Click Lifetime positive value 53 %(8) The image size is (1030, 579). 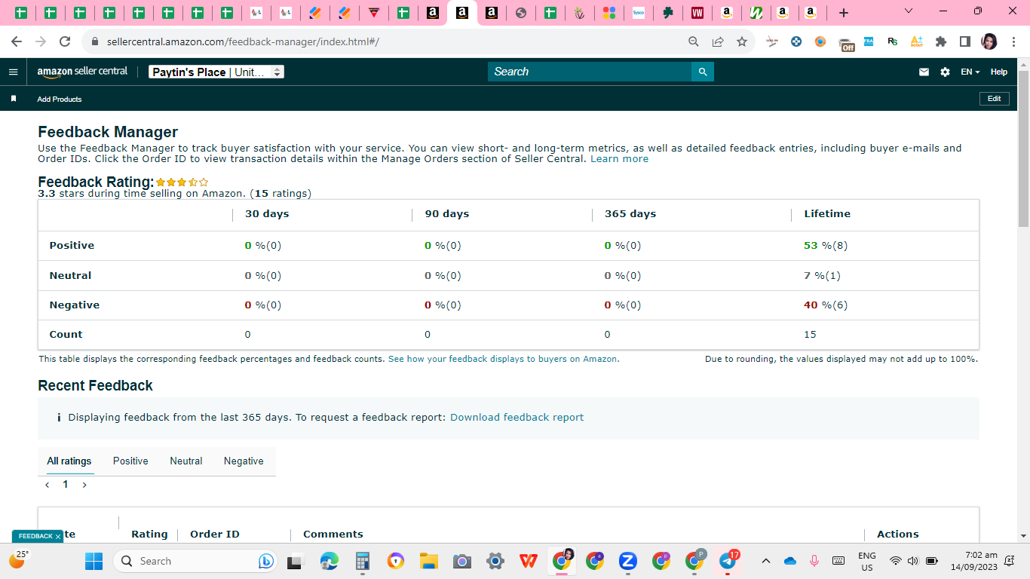pos(826,245)
